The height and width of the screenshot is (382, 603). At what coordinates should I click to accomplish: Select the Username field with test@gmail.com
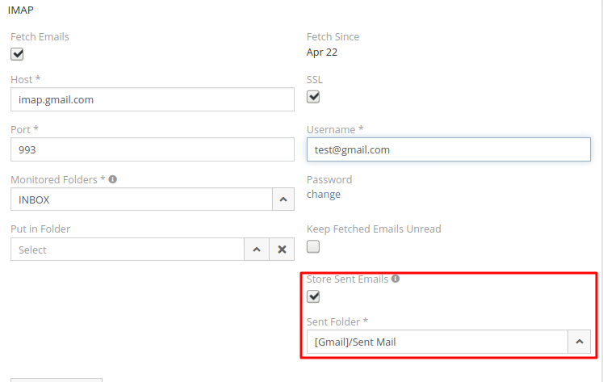click(448, 150)
